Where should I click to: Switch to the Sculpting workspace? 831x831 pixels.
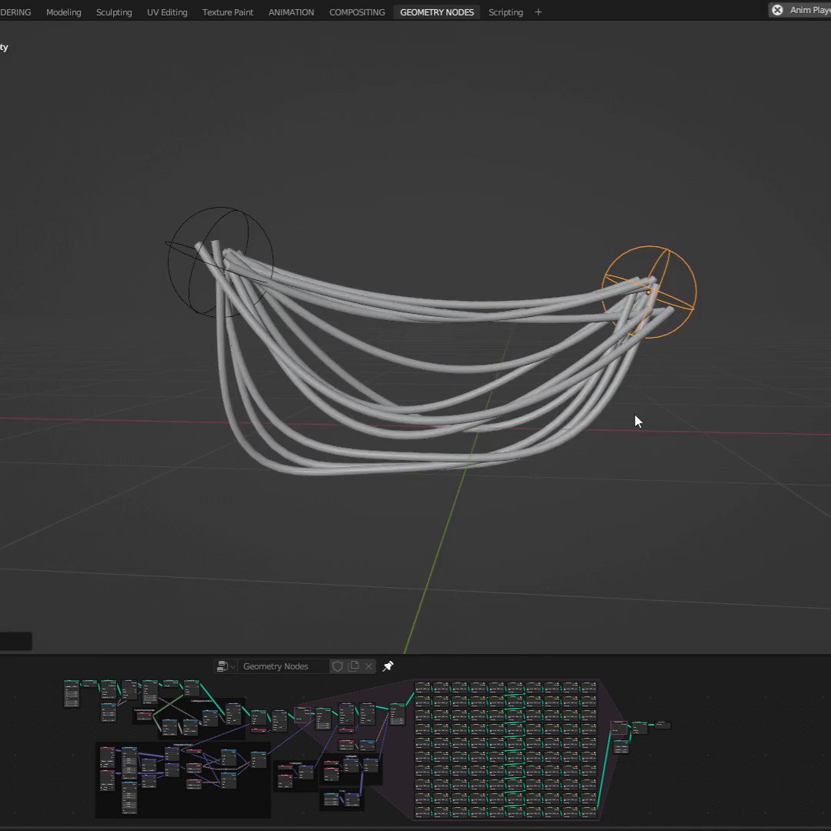tap(114, 12)
